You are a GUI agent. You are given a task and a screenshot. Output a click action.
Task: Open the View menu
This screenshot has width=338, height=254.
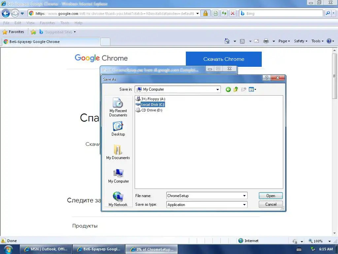tap(30, 23)
